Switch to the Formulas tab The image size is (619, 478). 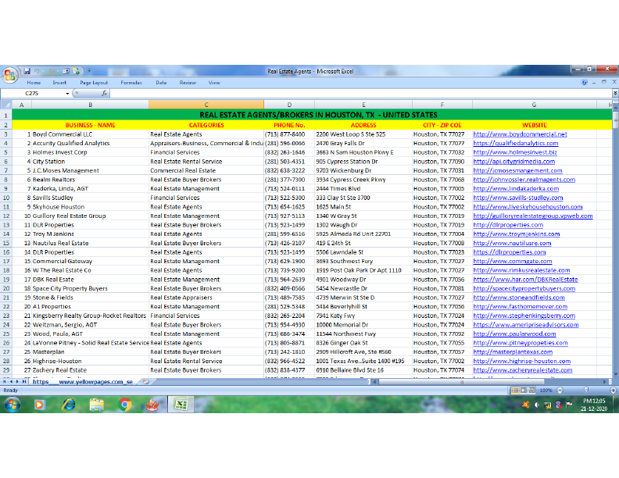(131, 83)
